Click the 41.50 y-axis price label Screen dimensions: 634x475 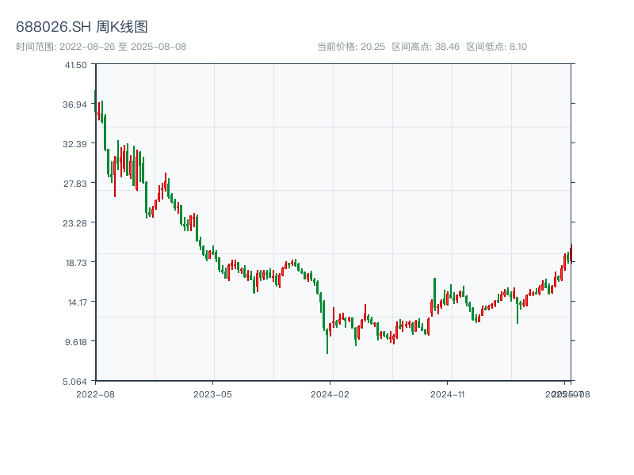[76, 65]
